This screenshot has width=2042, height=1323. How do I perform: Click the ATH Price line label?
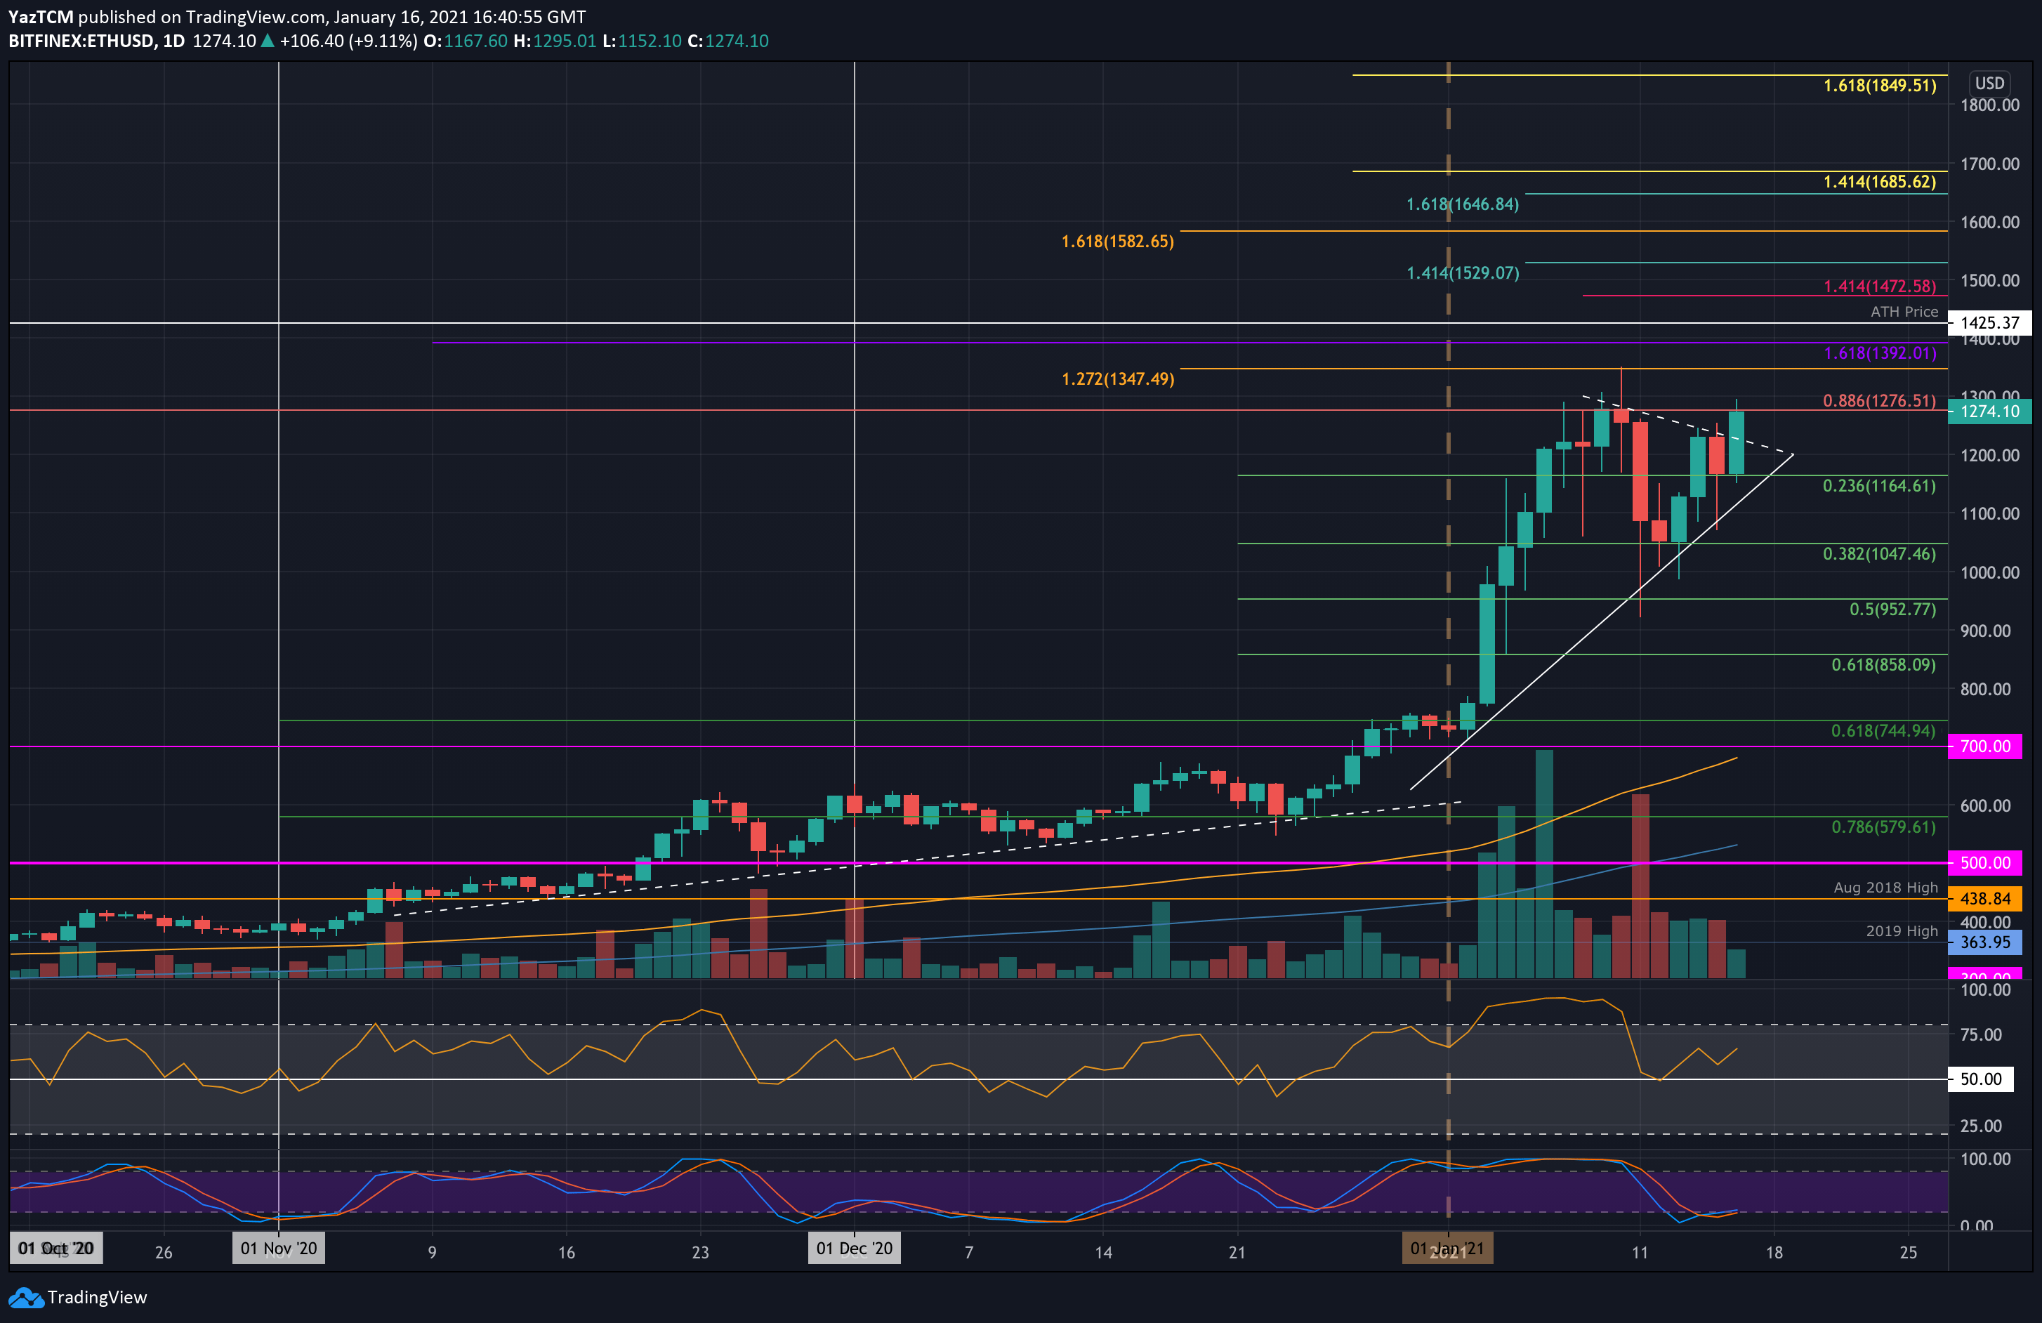click(x=1904, y=312)
